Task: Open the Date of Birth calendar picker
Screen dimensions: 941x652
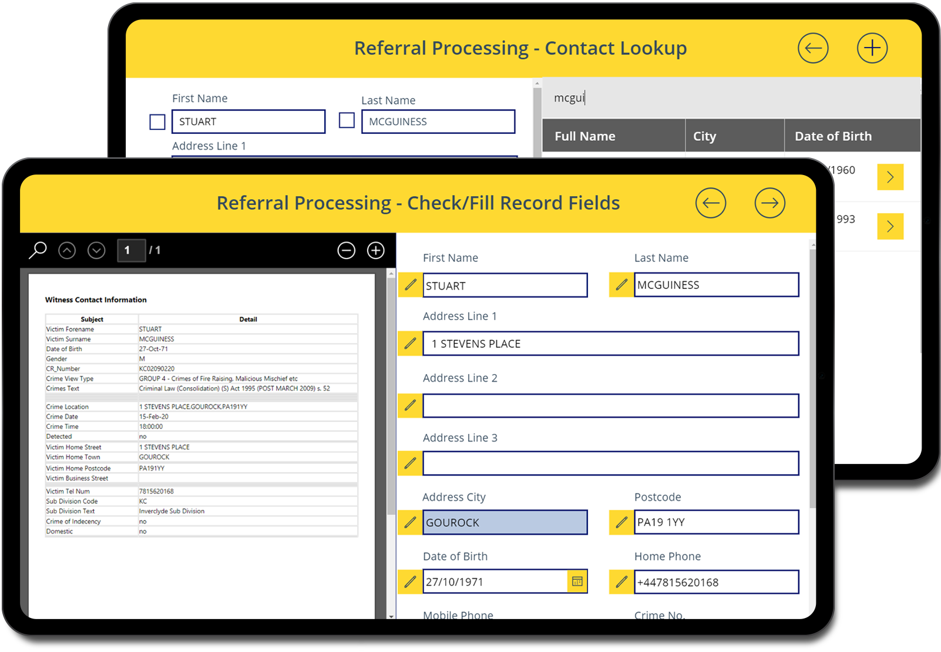Action: pyautogui.click(x=577, y=582)
